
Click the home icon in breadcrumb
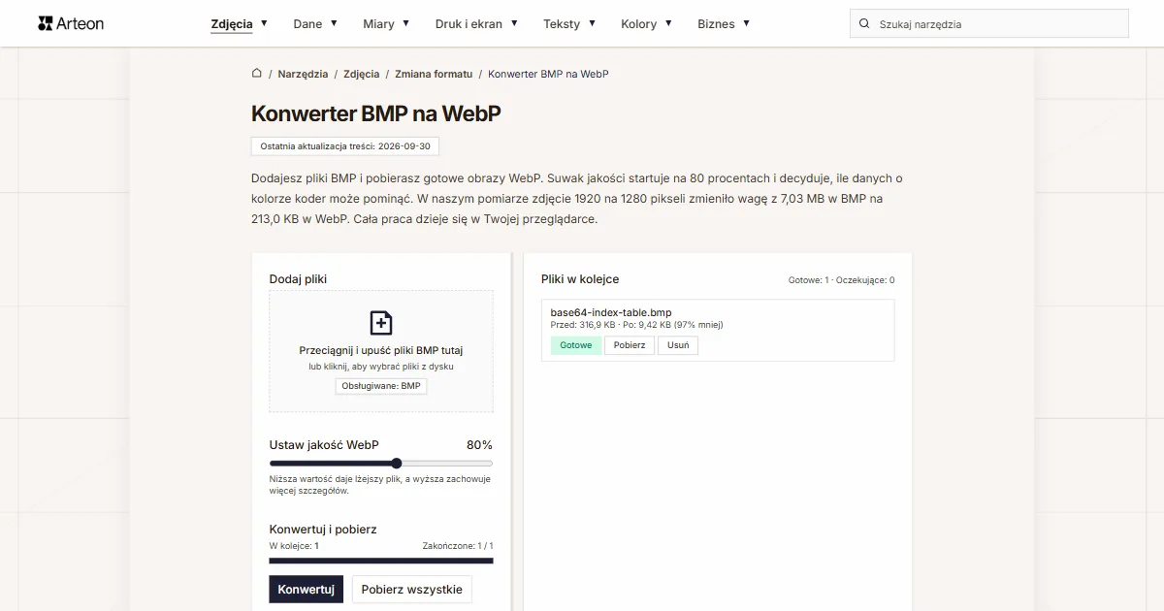pyautogui.click(x=257, y=73)
